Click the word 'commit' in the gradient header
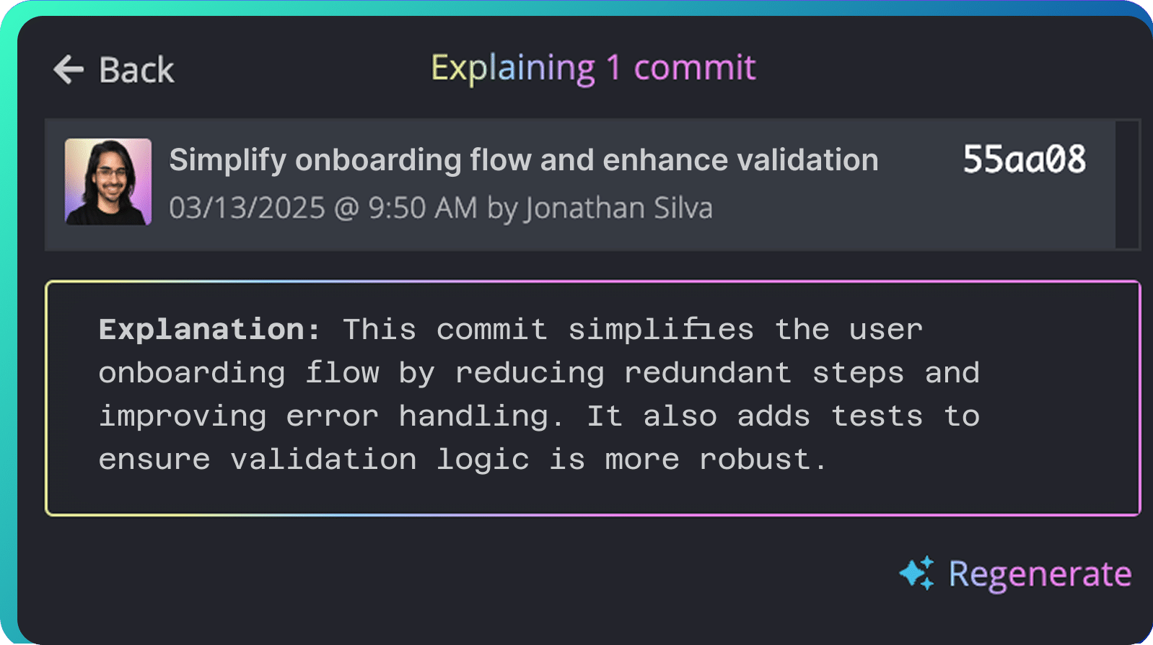The image size is (1153, 645). coord(694,69)
